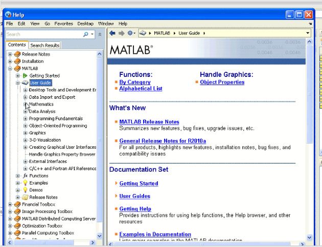This screenshot has height=247, width=322.
Task: Expand the 3-D Visualization node
Action: pos(25,140)
